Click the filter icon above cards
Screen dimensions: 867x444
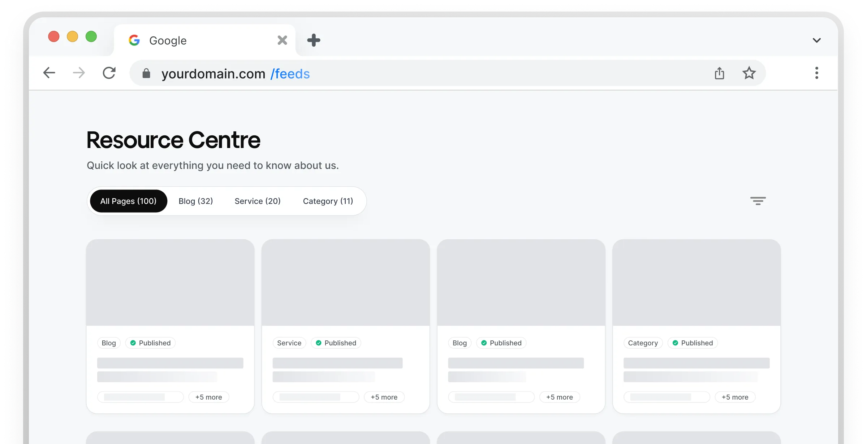(x=758, y=201)
